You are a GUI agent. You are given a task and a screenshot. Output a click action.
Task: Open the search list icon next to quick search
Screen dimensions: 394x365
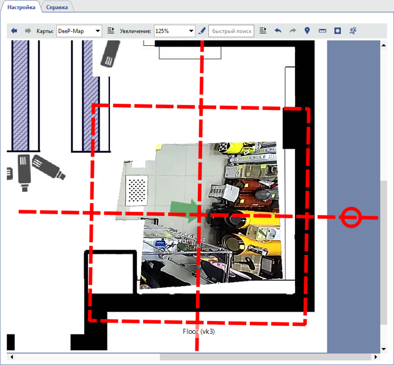click(263, 31)
